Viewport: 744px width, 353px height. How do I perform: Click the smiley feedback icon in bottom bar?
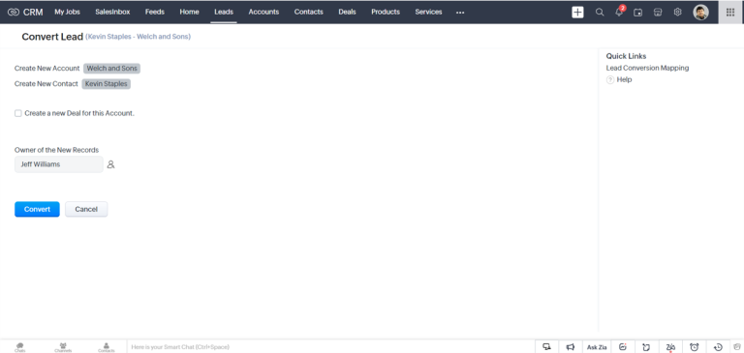pos(623,347)
